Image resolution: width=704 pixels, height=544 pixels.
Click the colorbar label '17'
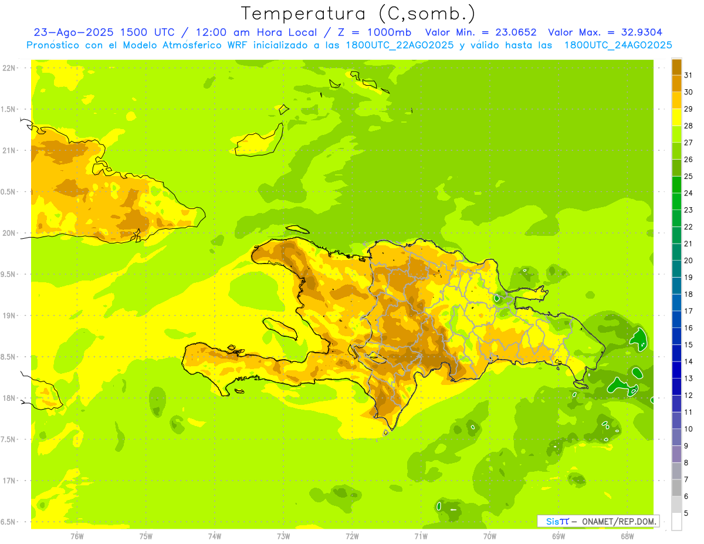689,311
